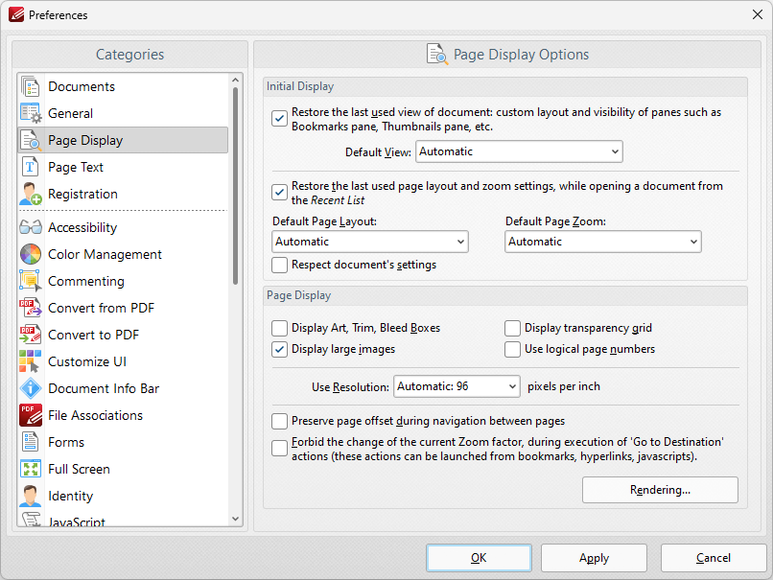Screen dimensions: 773x580
Task: Close the Preferences dialog
Action: [758, 14]
